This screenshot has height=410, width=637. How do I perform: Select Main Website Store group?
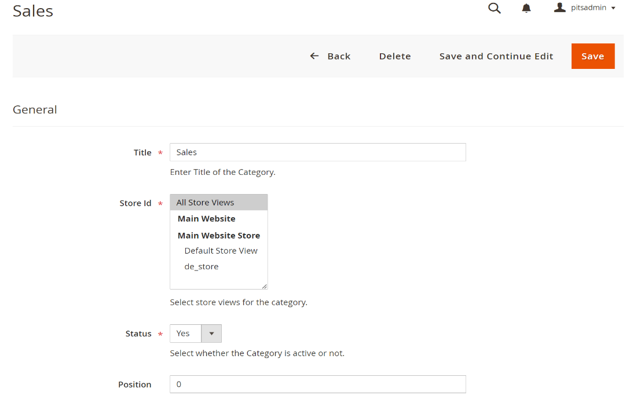[x=218, y=236]
